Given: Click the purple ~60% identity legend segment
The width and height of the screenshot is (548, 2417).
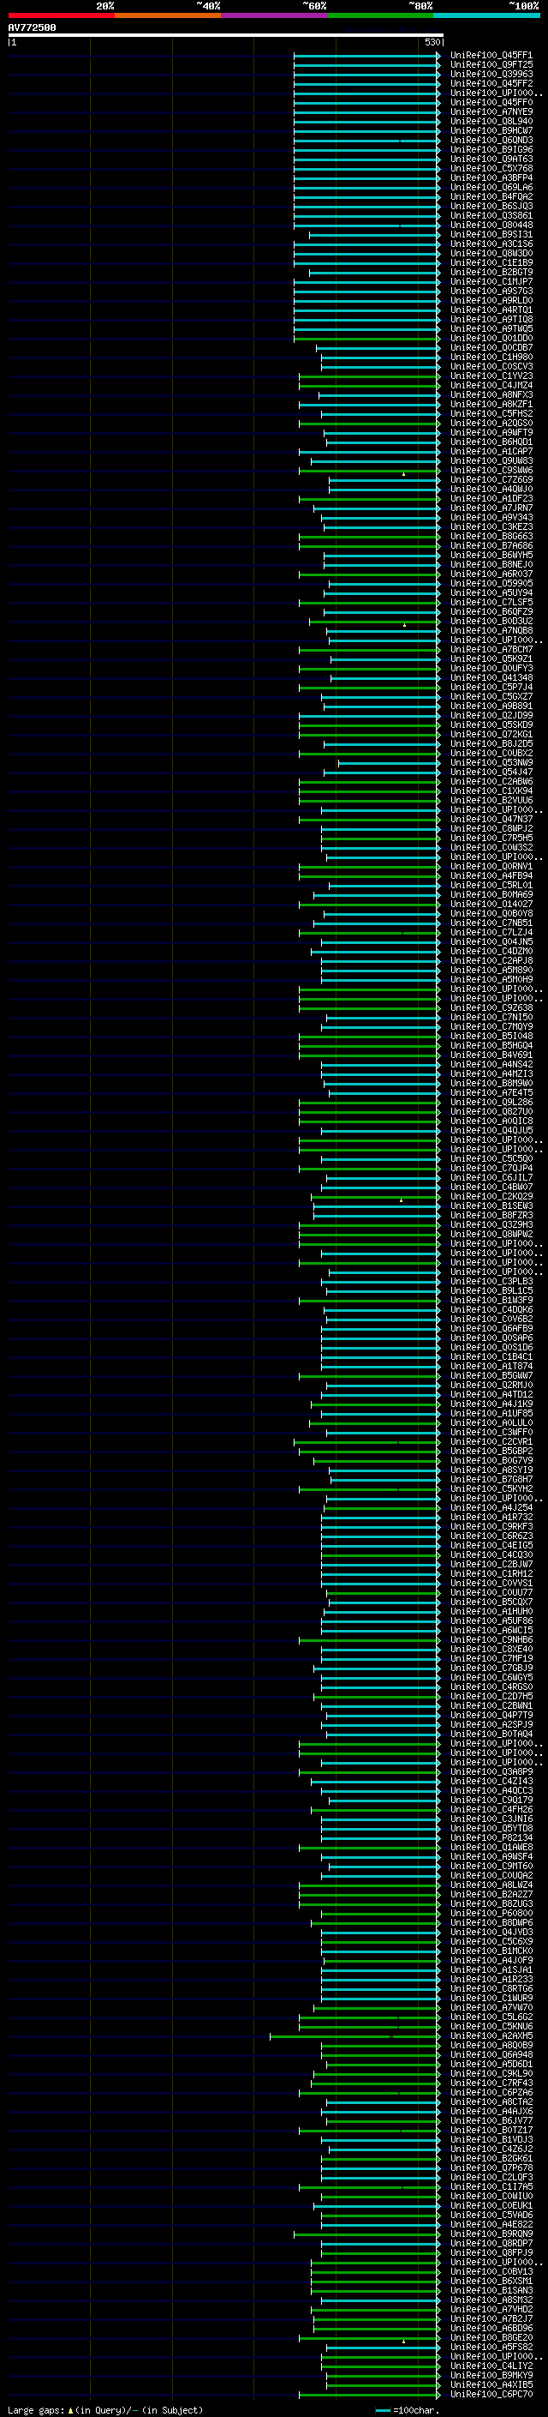Looking at the screenshot, I should tap(275, 15).
